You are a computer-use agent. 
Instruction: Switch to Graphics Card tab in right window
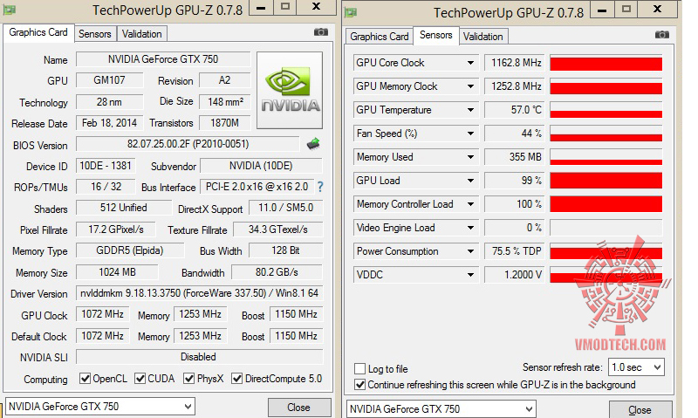380,37
